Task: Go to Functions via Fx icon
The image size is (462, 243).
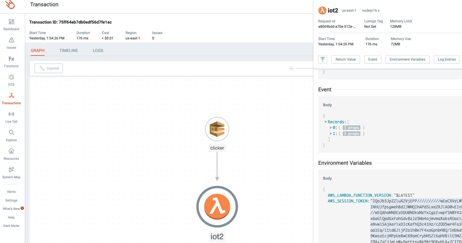Action: 11,59
